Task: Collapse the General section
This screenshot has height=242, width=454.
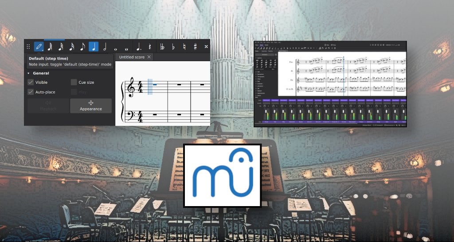Action: click(x=28, y=73)
